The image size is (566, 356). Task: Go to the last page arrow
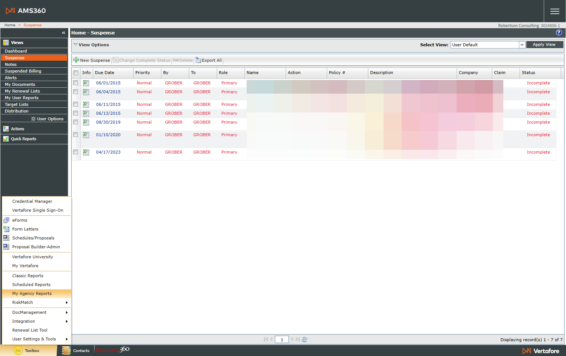click(298, 339)
